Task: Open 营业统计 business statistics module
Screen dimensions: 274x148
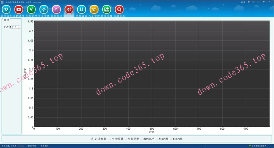Action: point(57,9)
